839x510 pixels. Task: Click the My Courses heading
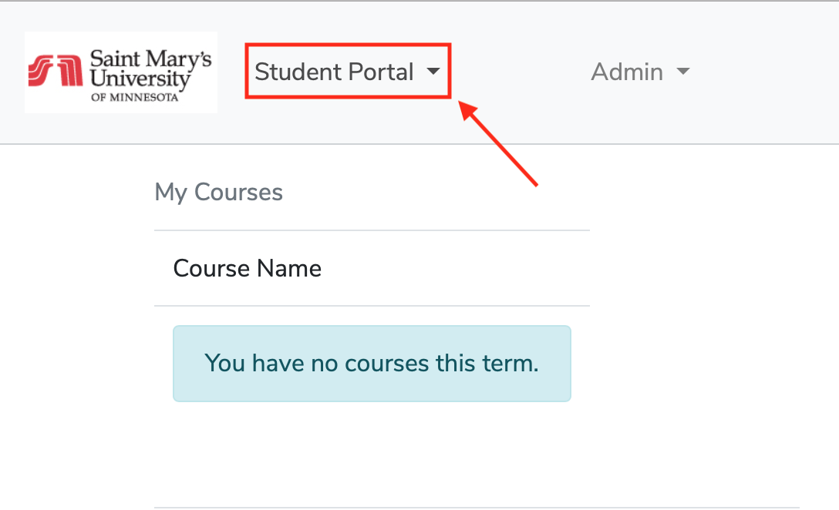pos(218,192)
